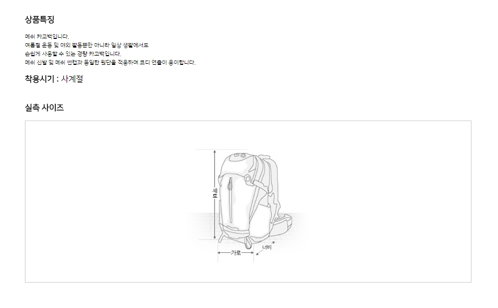Click the right arrowhead of the 가로 arrow
Viewport: 498px width, 308px height.
(252, 253)
